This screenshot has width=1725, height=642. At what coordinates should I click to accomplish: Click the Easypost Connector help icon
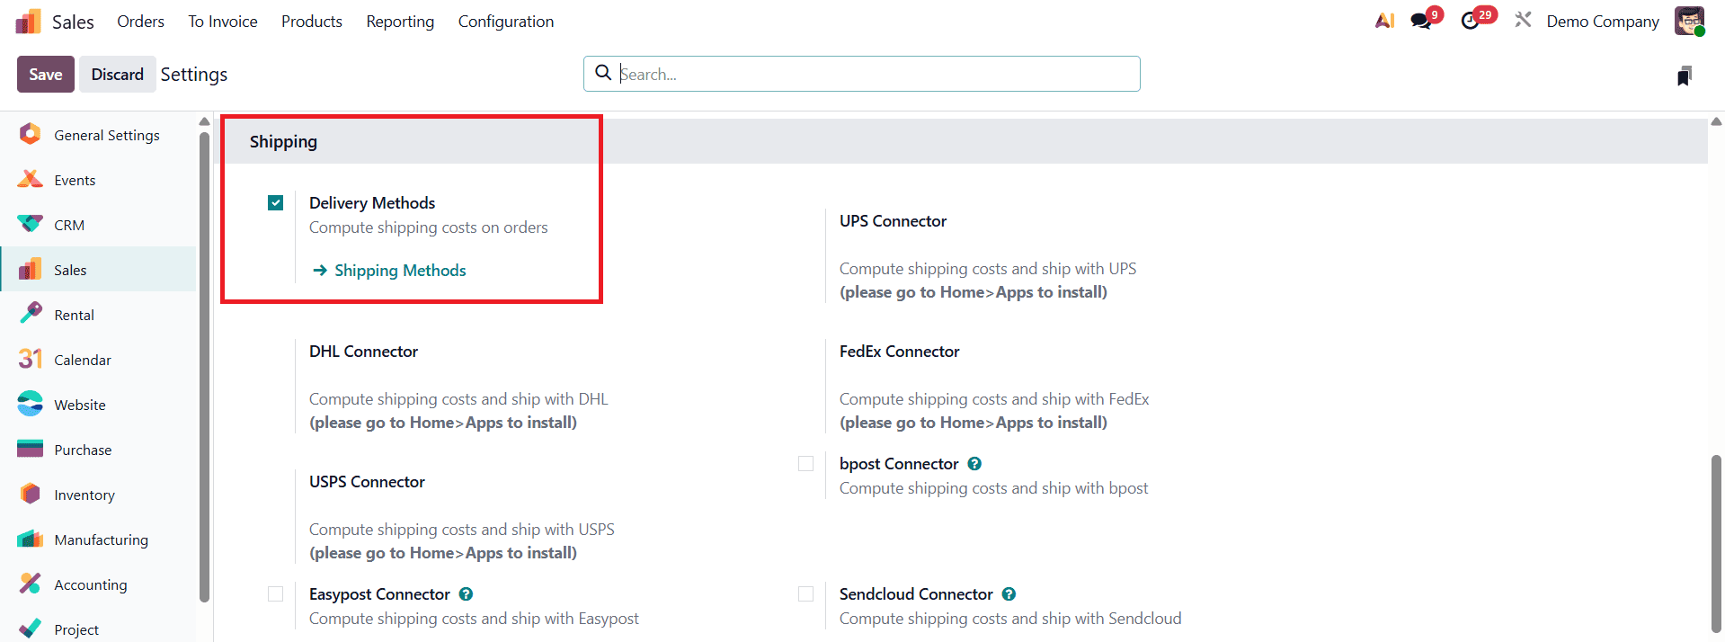(x=466, y=594)
